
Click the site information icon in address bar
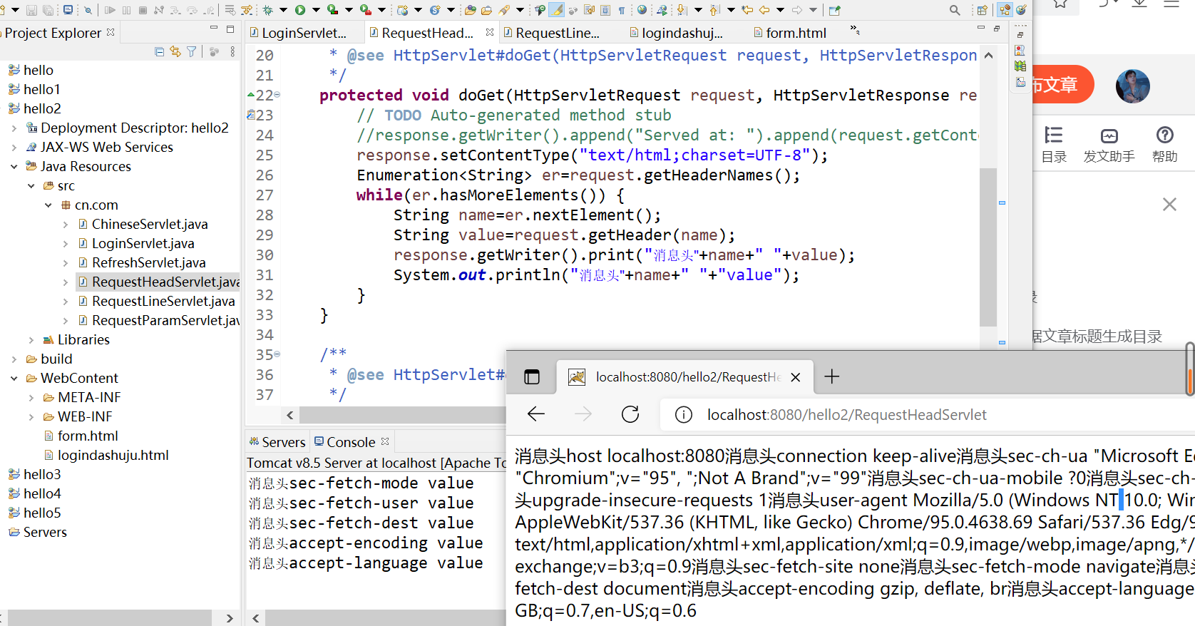pos(683,415)
